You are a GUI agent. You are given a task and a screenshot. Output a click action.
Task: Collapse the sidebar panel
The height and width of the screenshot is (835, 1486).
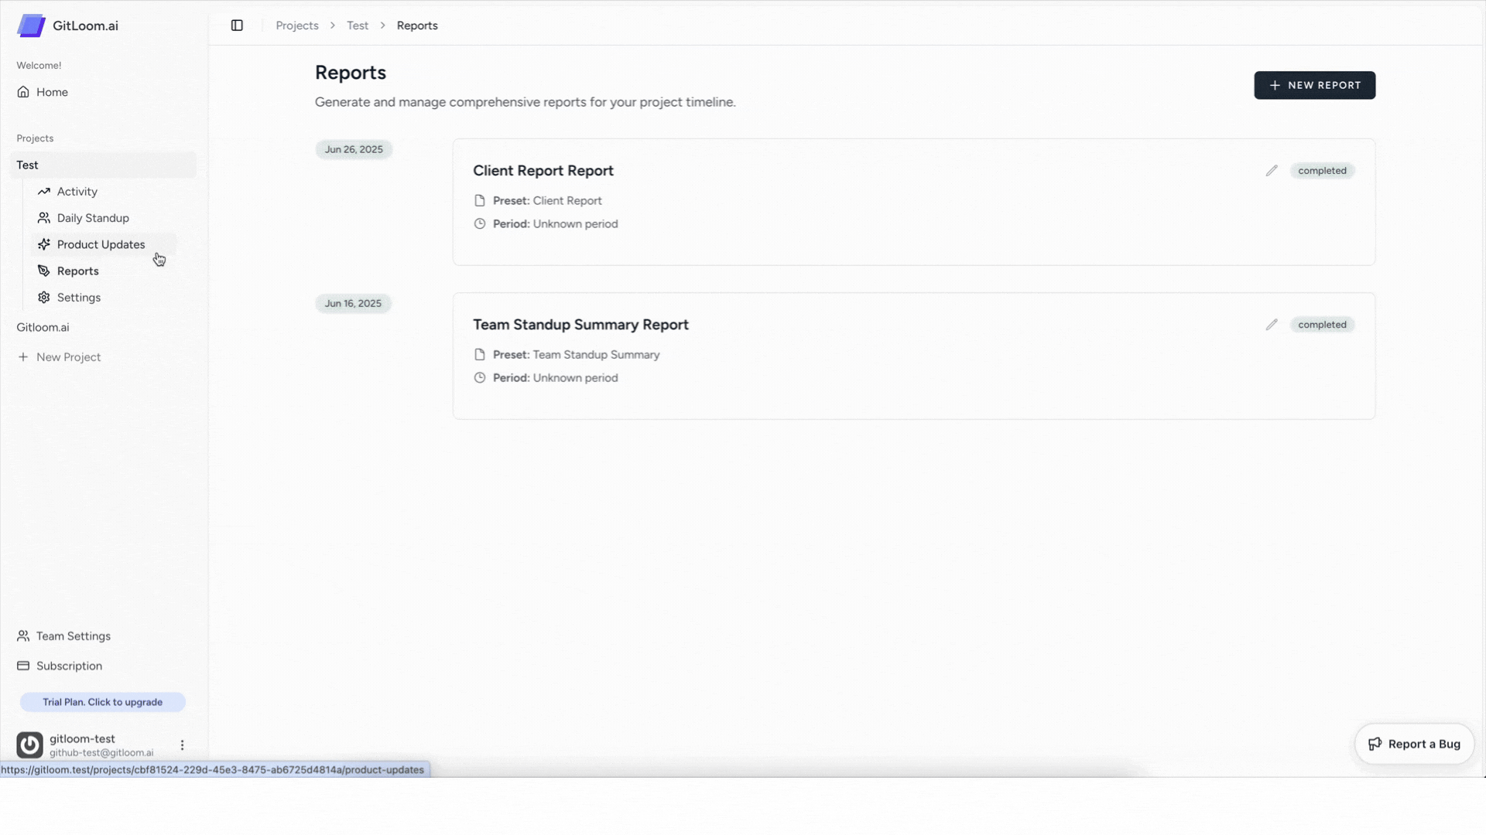[237, 25]
